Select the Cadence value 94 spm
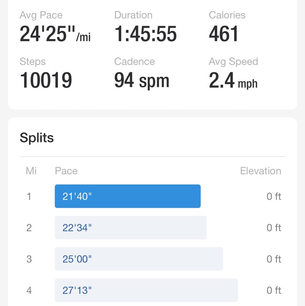The image size is (305, 306). click(141, 81)
